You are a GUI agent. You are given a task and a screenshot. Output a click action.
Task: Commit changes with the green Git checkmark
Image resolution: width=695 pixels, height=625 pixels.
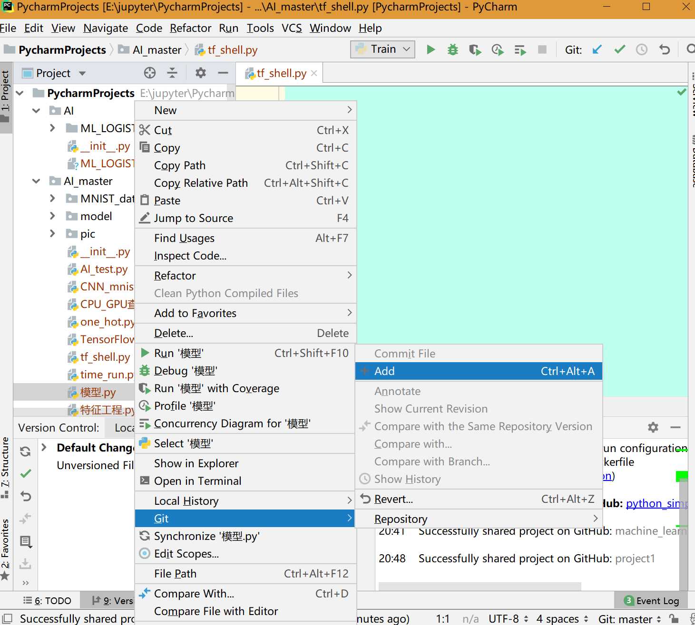pos(619,49)
